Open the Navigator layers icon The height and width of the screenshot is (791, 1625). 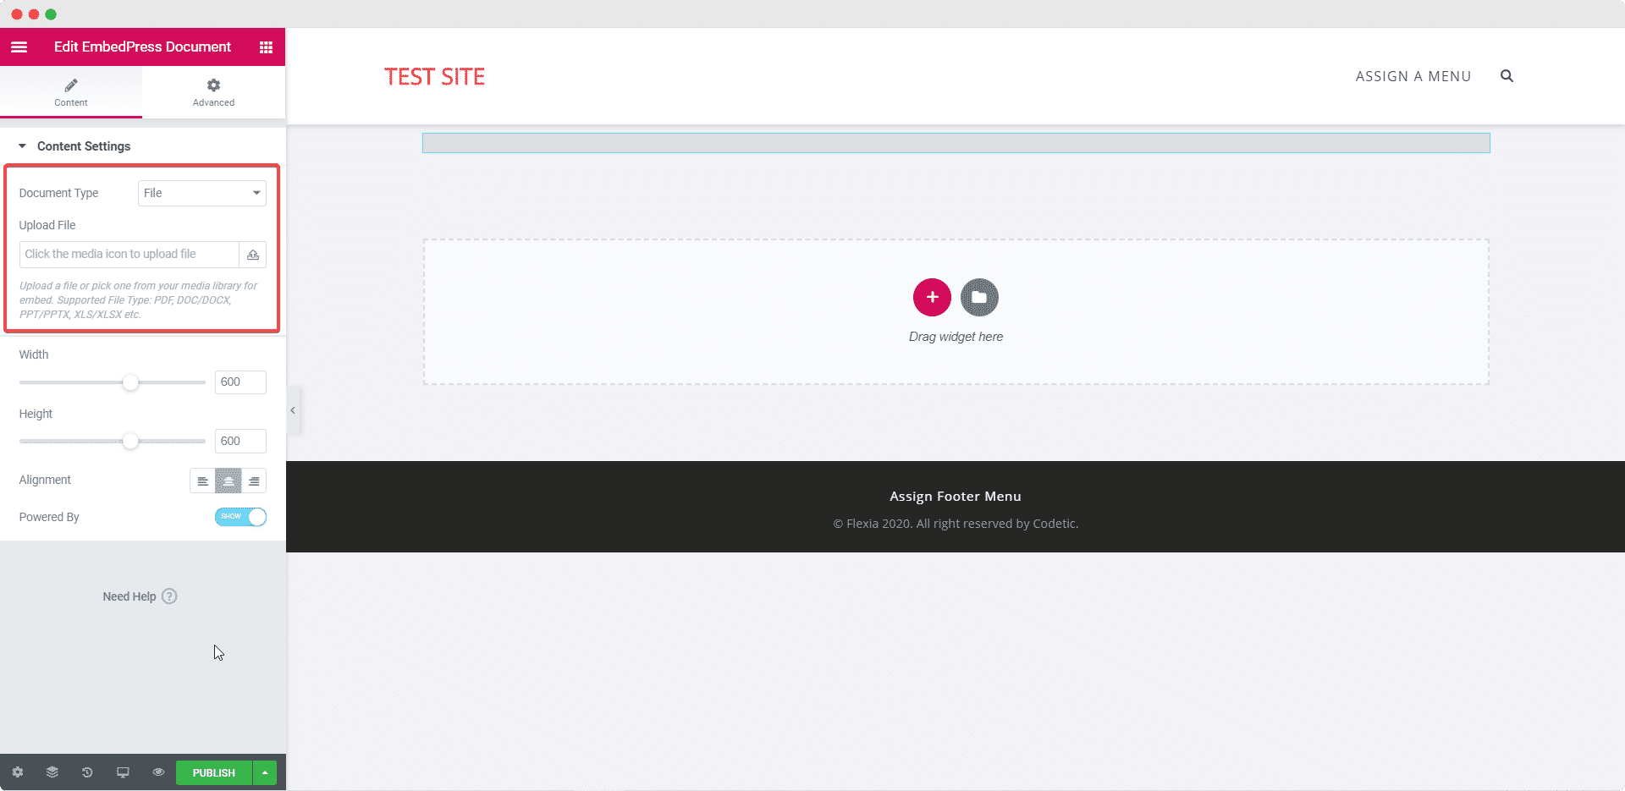point(52,772)
